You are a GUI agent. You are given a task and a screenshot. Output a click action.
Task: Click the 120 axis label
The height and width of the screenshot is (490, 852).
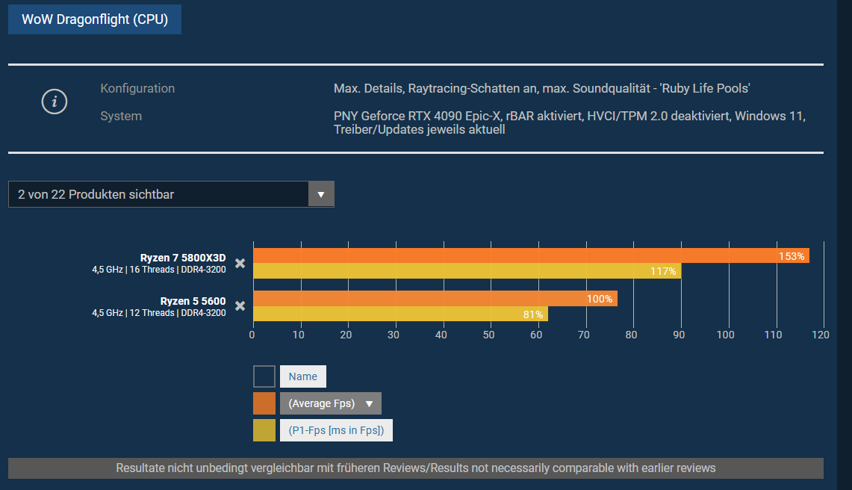[x=821, y=335]
